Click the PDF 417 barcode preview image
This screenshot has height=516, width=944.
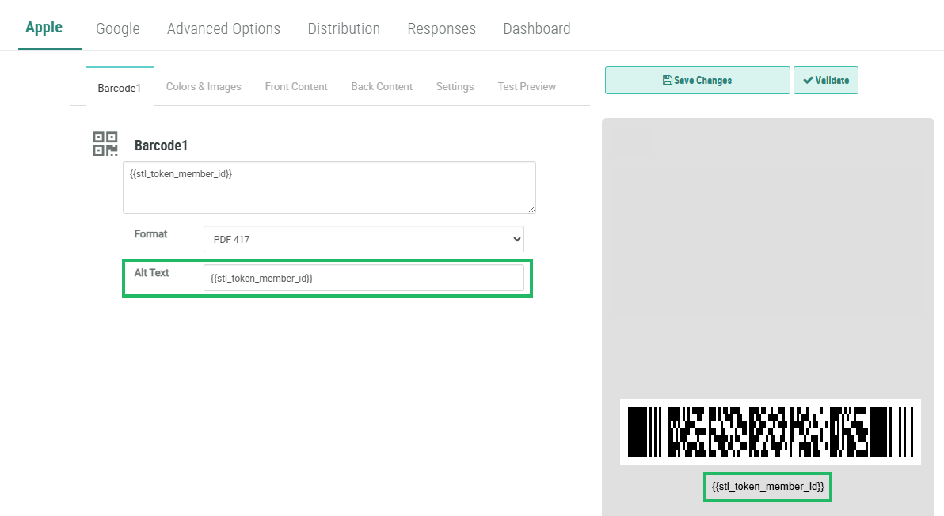pyautogui.click(x=770, y=431)
